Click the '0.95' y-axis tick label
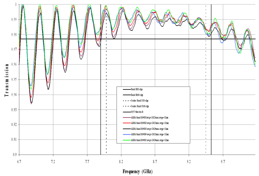The width and height of the screenshot is (259, 176). (14, 79)
